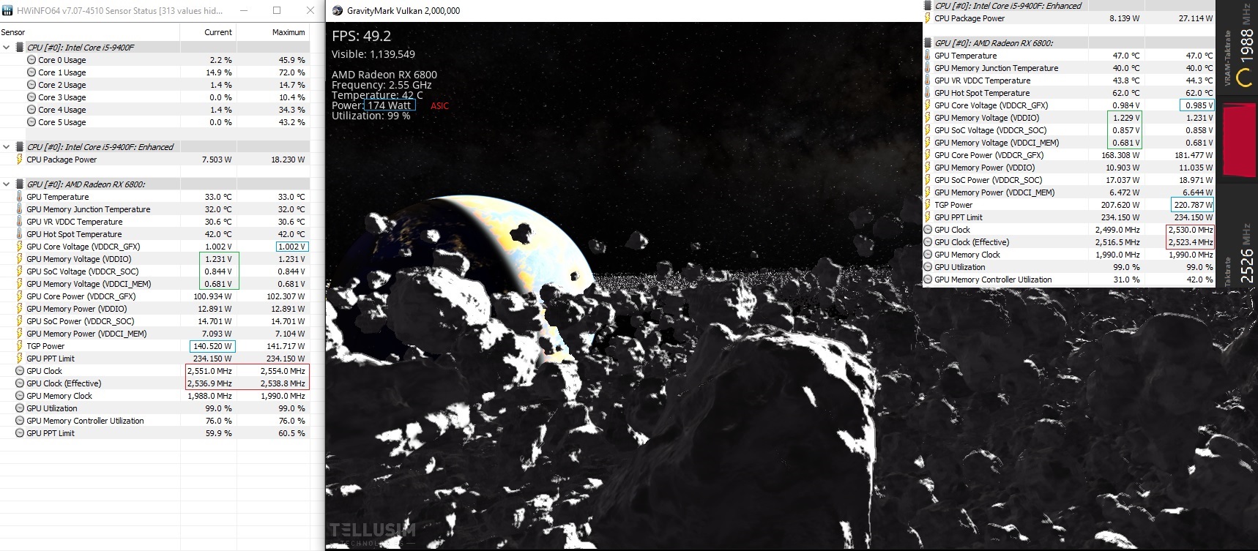The height and width of the screenshot is (551, 1258).
Task: Click lightning icon of GPU SoC Voltage, right panel
Action: [928, 130]
